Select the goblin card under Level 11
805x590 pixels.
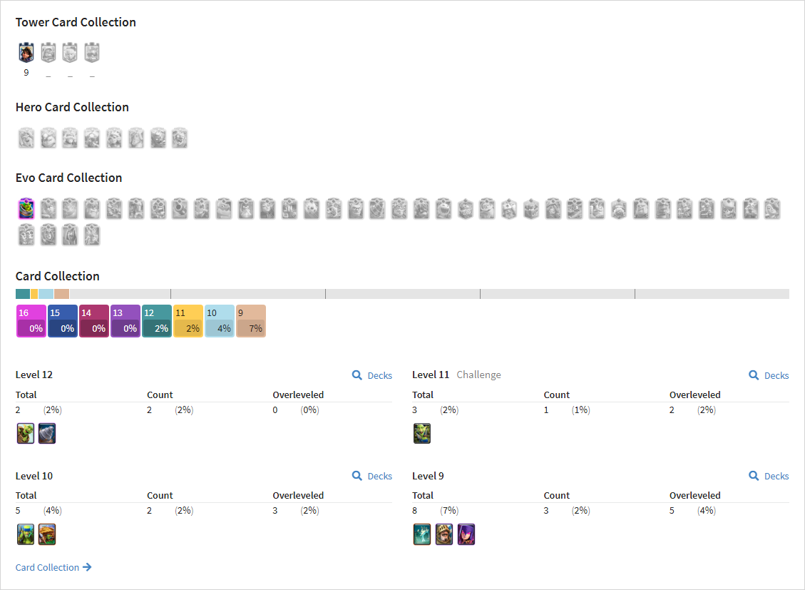click(x=422, y=433)
